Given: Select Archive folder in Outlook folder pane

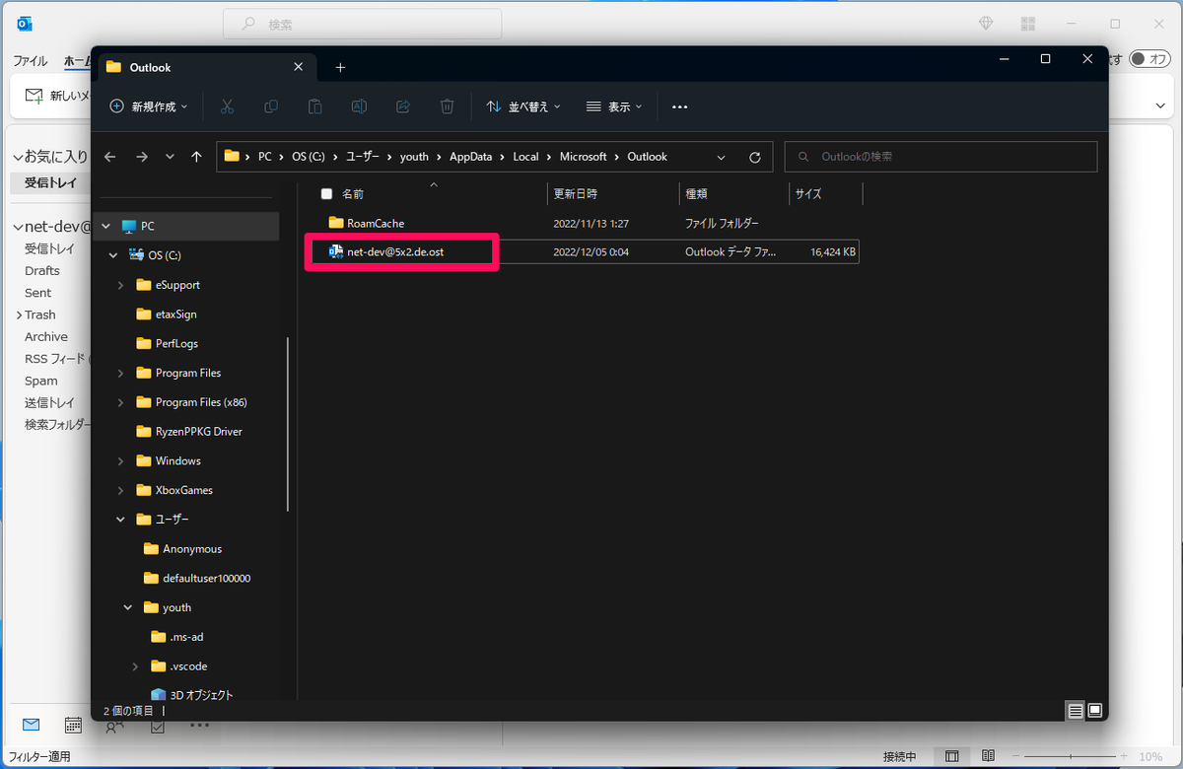Looking at the screenshot, I should [x=46, y=337].
